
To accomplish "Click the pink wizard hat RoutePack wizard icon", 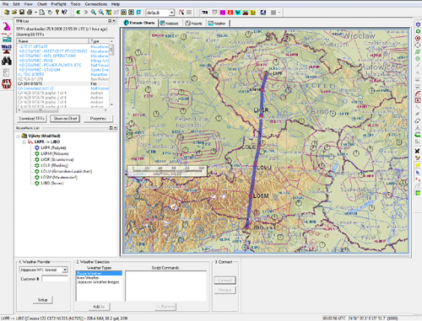I will (7, 26).
